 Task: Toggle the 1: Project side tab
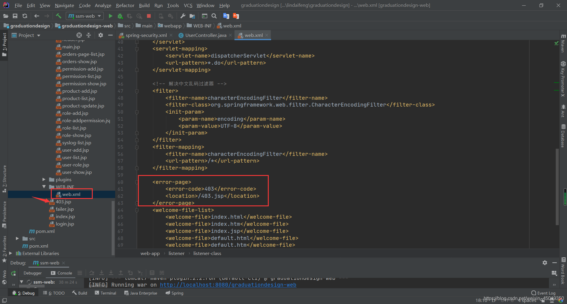(4, 45)
